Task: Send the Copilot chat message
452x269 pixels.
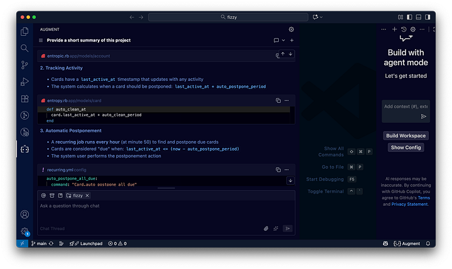Action: (424, 117)
